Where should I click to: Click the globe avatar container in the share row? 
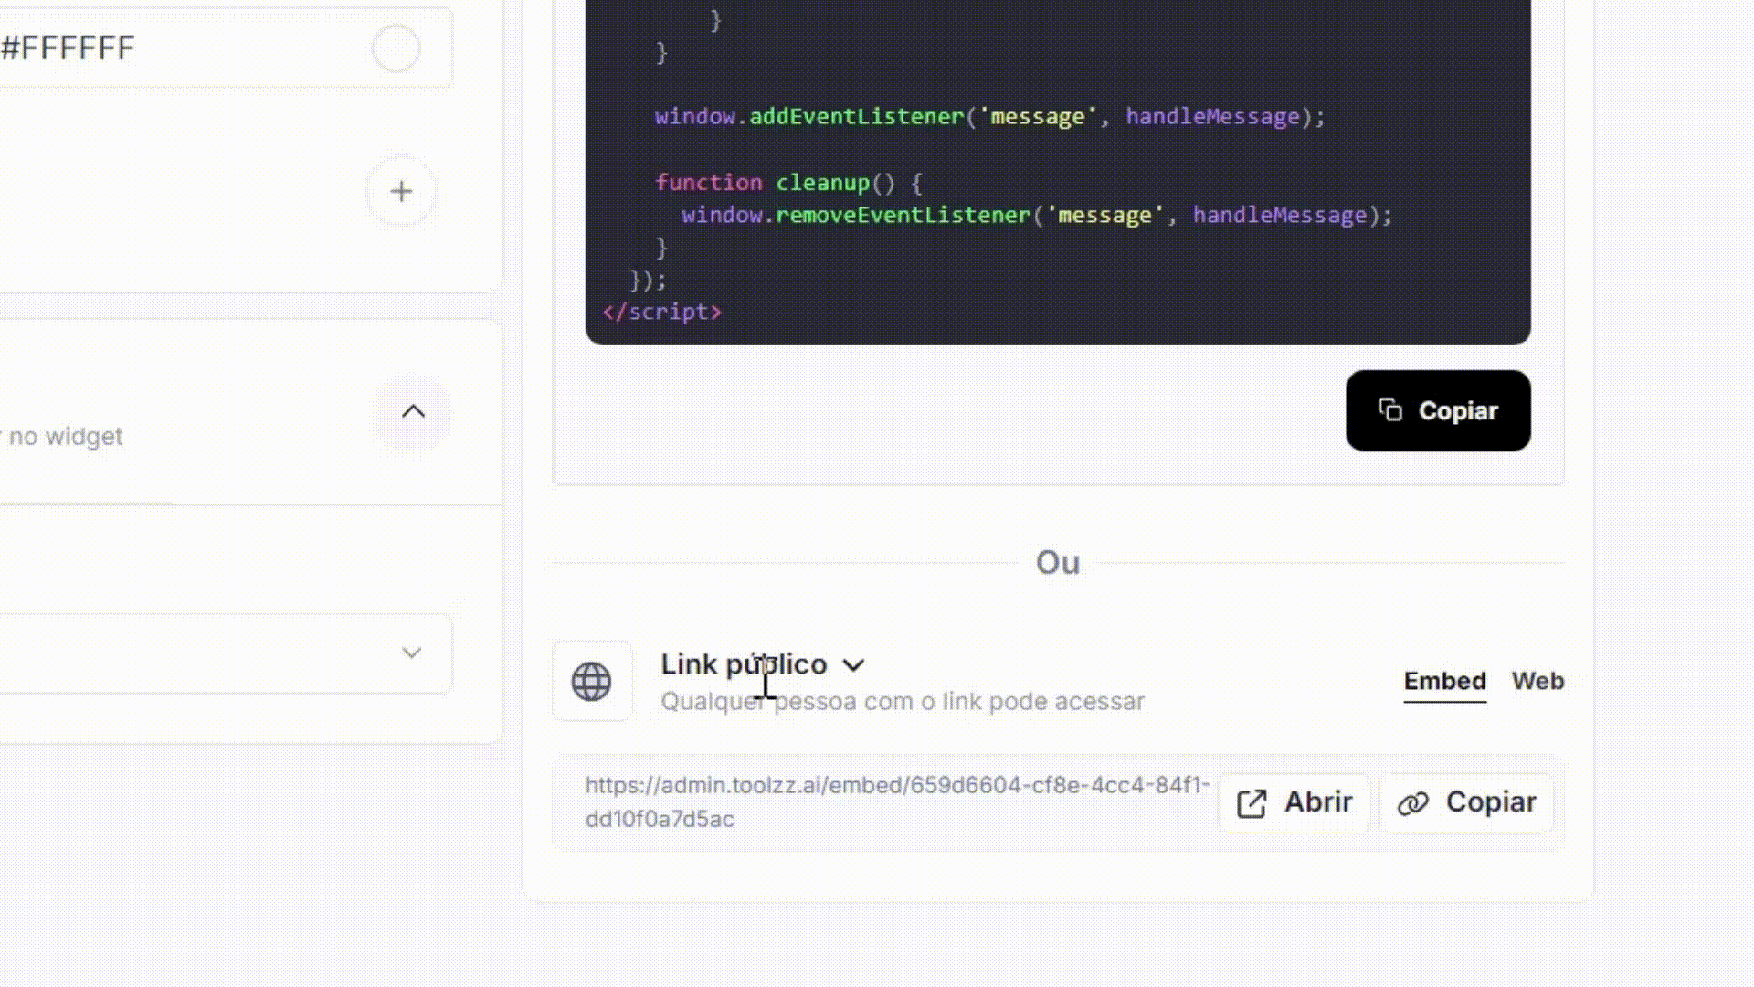click(x=592, y=681)
